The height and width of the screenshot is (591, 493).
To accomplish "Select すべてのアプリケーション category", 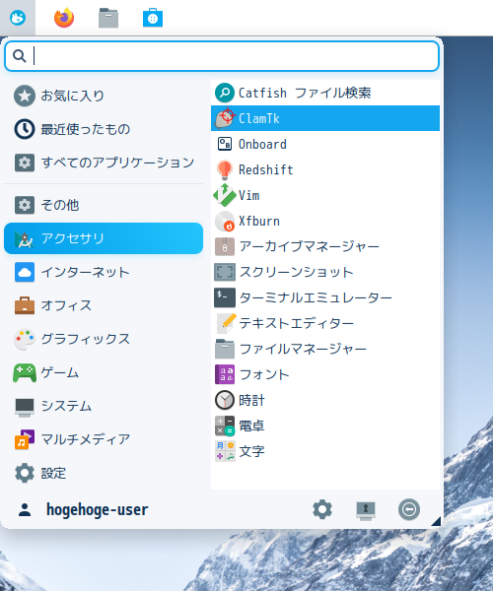I will (x=104, y=163).
